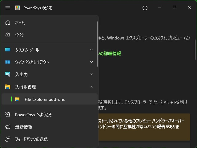Select File Explorer add-ons item
This screenshot has height=148, width=197.
pos(50,99)
